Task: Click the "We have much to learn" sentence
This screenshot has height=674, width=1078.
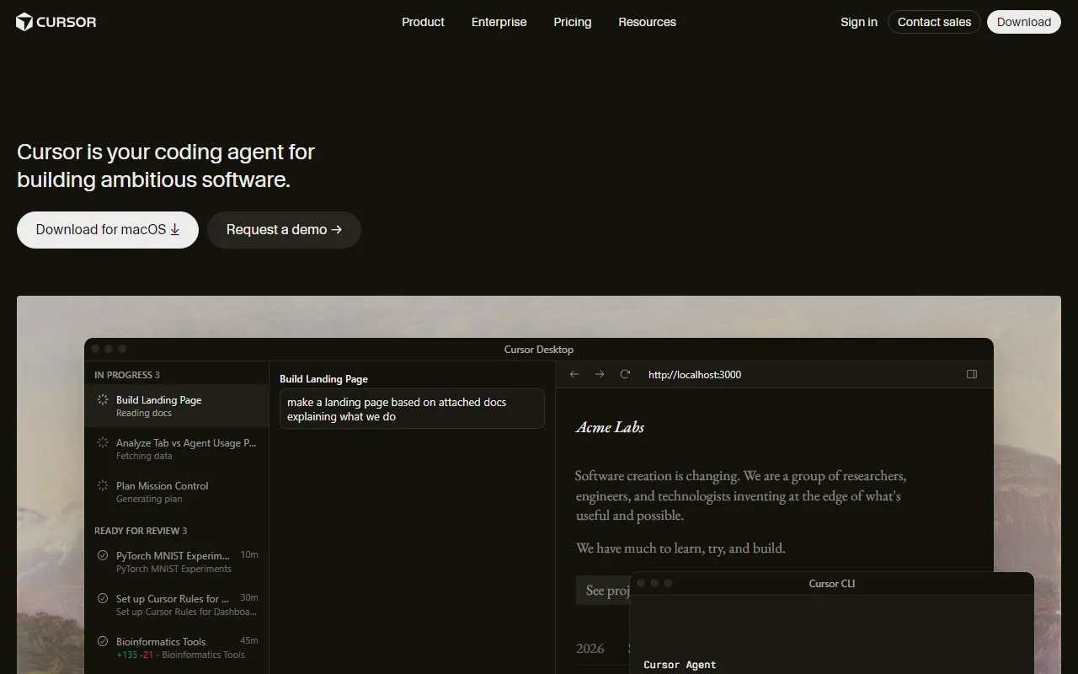Action: pos(680,548)
